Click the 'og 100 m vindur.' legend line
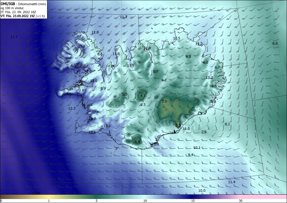 pos(12,8)
